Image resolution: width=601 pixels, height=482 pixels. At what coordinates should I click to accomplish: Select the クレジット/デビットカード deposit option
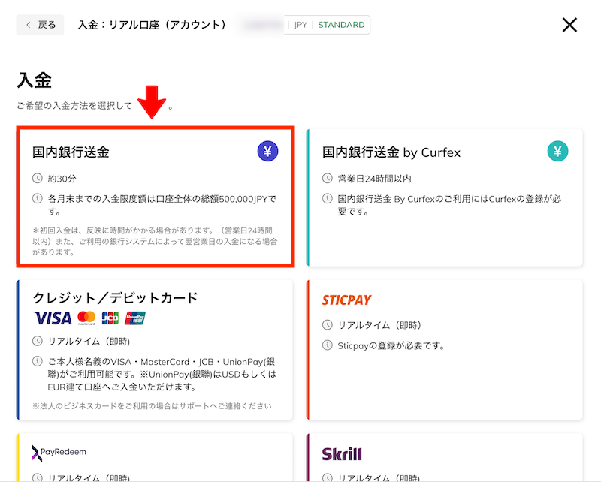(x=155, y=350)
